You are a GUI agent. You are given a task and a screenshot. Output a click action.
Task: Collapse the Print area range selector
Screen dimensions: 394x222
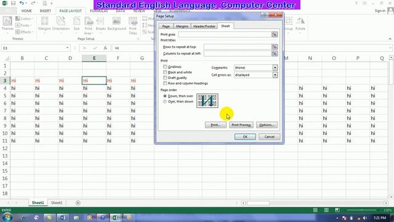(275, 35)
